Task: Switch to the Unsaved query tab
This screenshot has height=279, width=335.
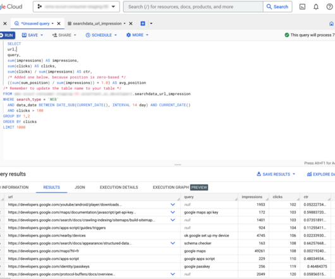Action: tap(35, 23)
